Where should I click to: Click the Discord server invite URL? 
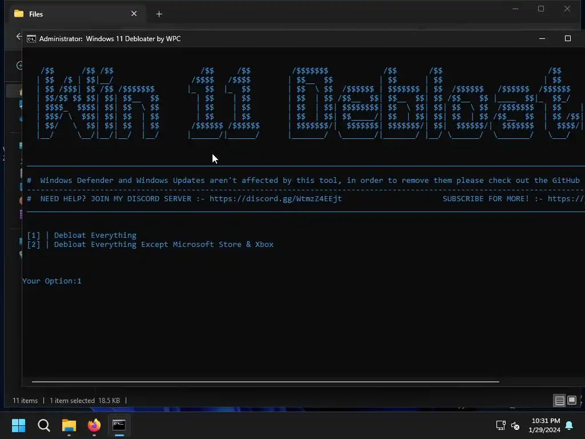[x=275, y=198]
